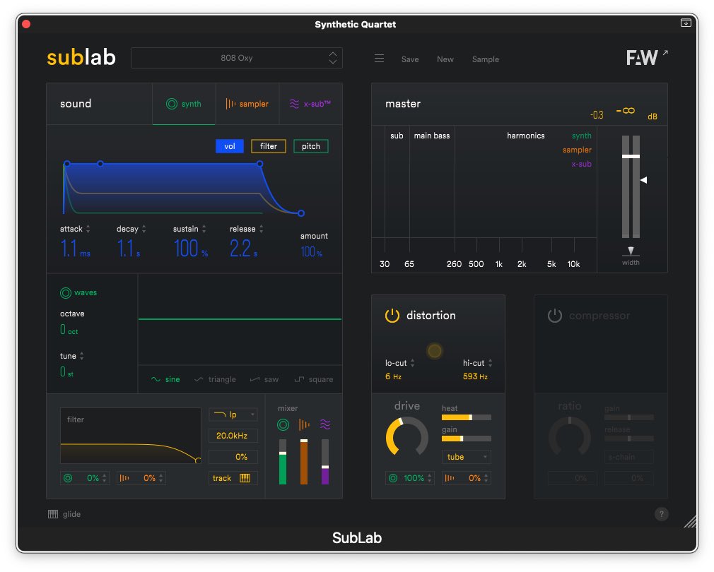Select the sine waveform
The width and height of the screenshot is (714, 572).
[x=165, y=379]
